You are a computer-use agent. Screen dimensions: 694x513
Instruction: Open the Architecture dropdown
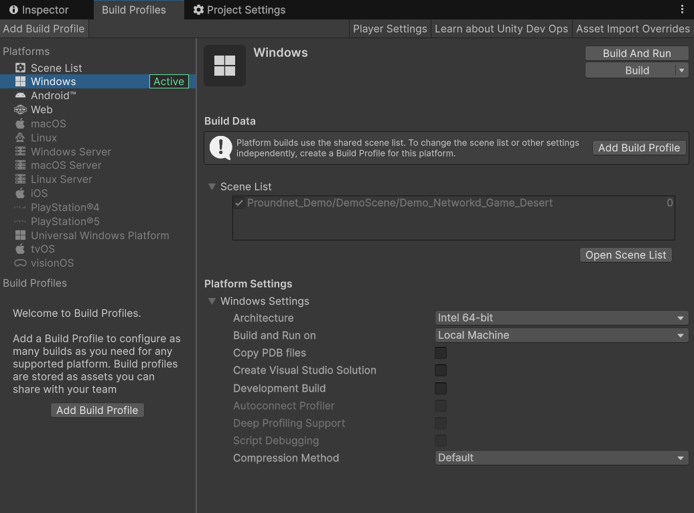(561, 318)
